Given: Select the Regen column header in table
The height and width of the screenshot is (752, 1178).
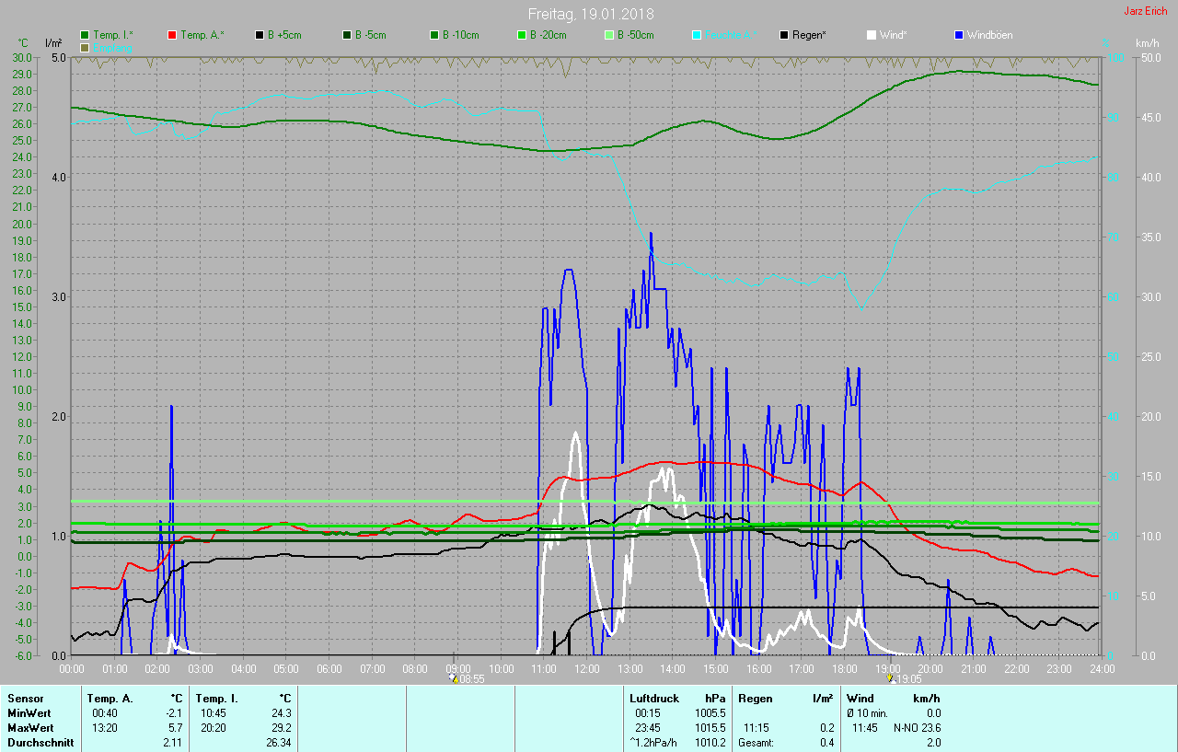Looking at the screenshot, I should coord(755,699).
